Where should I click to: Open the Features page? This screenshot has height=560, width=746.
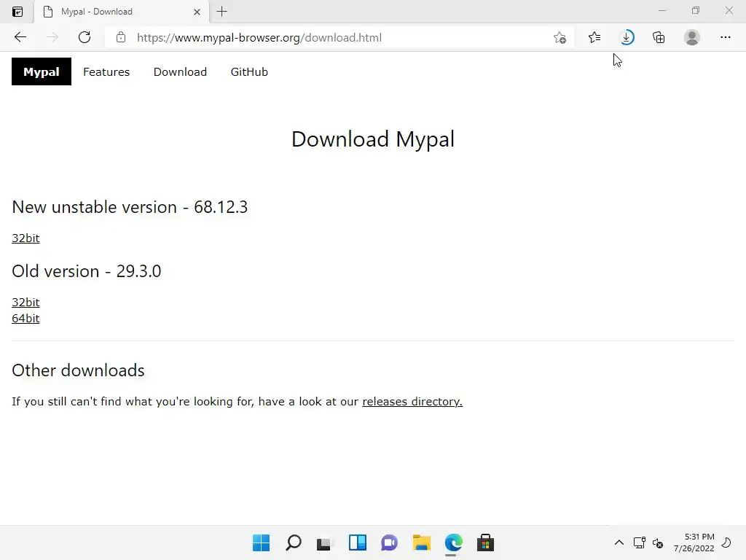106,72
